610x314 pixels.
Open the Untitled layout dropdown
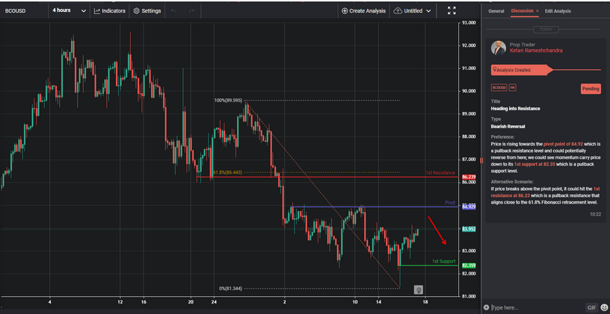click(413, 11)
